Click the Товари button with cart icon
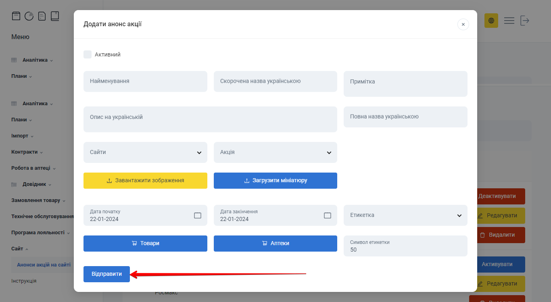 145,243
